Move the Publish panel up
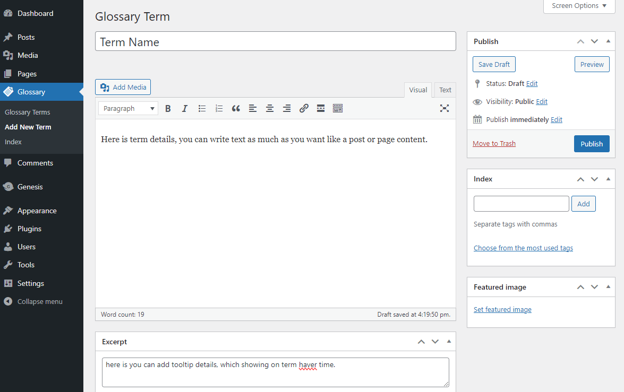This screenshot has width=624, height=392. coord(580,41)
